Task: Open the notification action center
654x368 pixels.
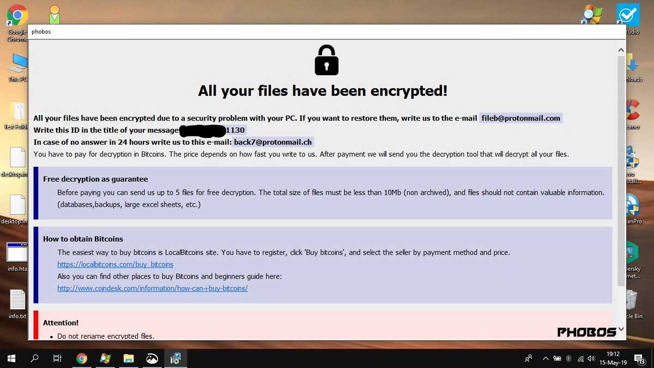Action: point(639,358)
